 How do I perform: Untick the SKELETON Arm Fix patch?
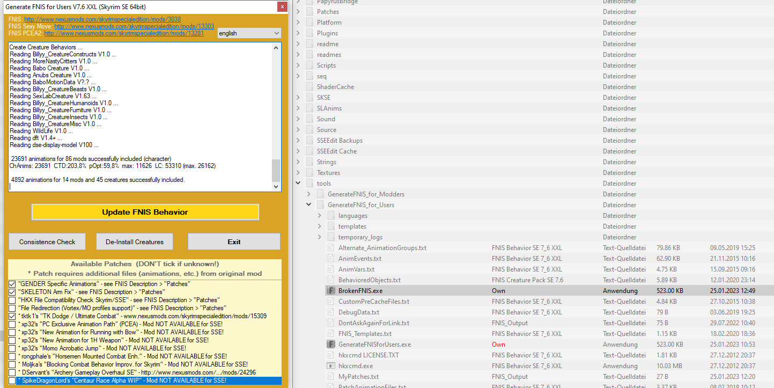[12, 291]
